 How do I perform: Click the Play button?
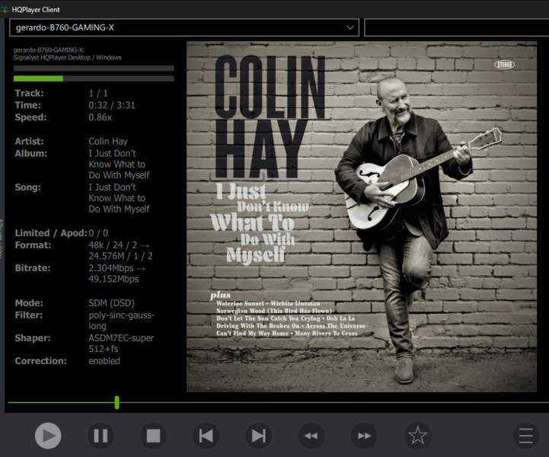pos(48,436)
